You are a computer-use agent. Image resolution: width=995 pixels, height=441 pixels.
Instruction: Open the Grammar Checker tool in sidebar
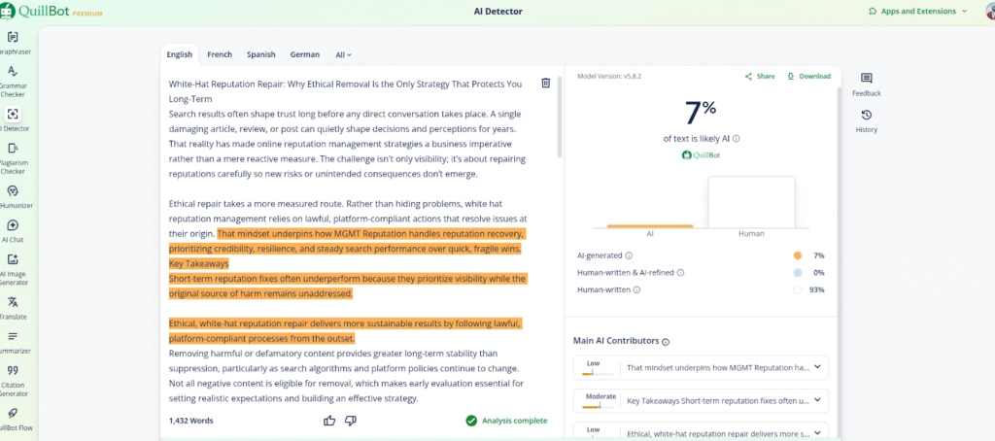13,76
